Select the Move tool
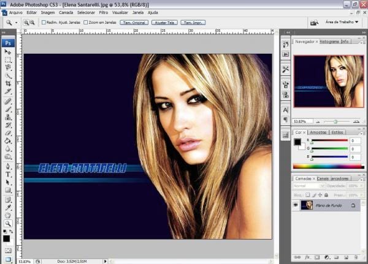 (x=8, y=52)
